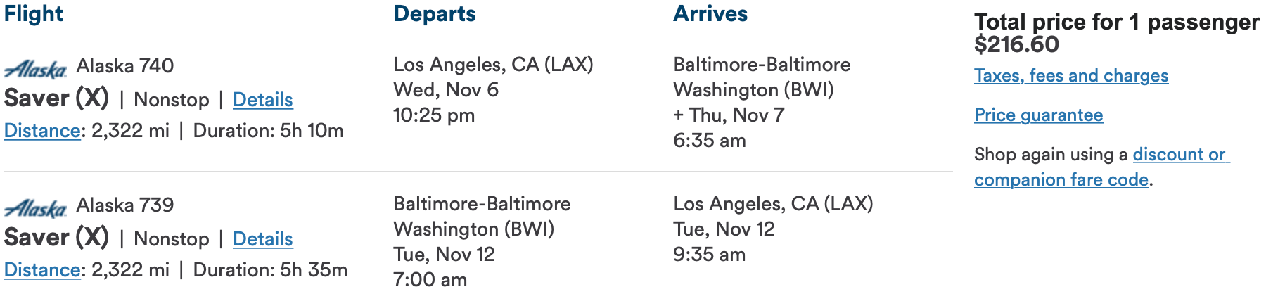Click the Flight column heading
This screenshot has width=1266, height=294.
[33, 13]
